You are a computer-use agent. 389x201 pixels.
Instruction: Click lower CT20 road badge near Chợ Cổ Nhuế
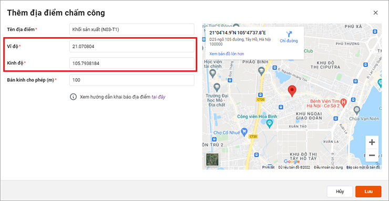(x=253, y=136)
